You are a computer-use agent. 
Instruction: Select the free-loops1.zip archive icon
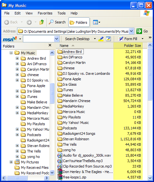(60, 177)
